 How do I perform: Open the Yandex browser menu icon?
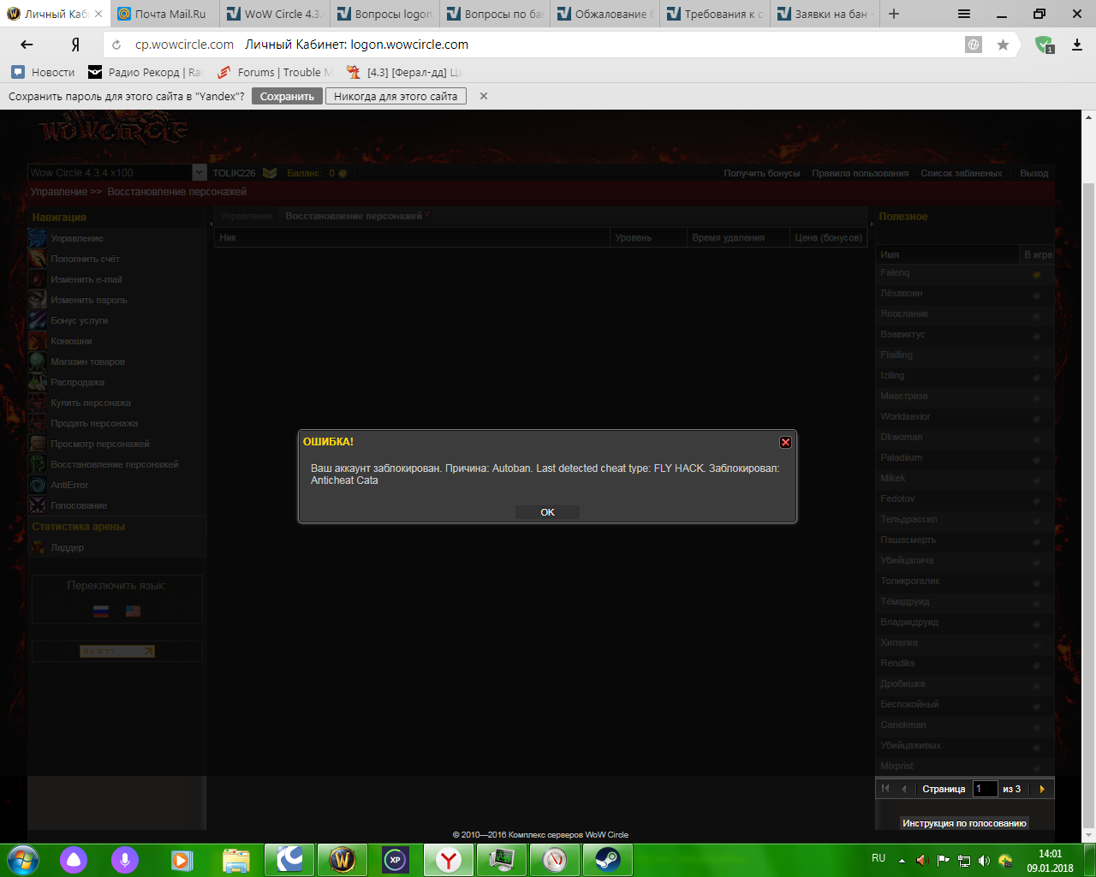click(x=964, y=14)
